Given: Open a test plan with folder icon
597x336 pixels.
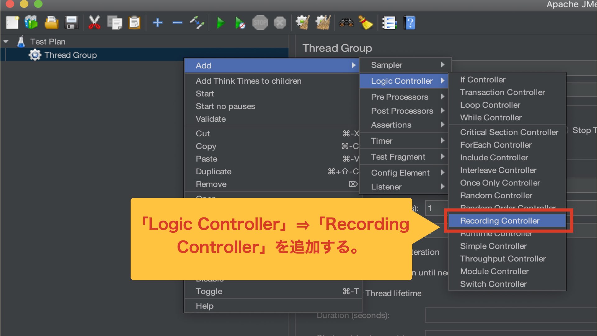Looking at the screenshot, I should pyautogui.click(x=52, y=22).
